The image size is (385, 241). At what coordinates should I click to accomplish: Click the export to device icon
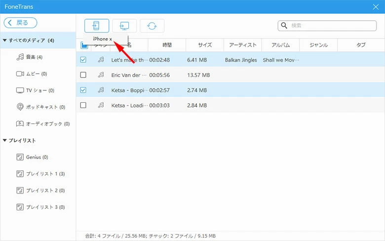coord(97,26)
